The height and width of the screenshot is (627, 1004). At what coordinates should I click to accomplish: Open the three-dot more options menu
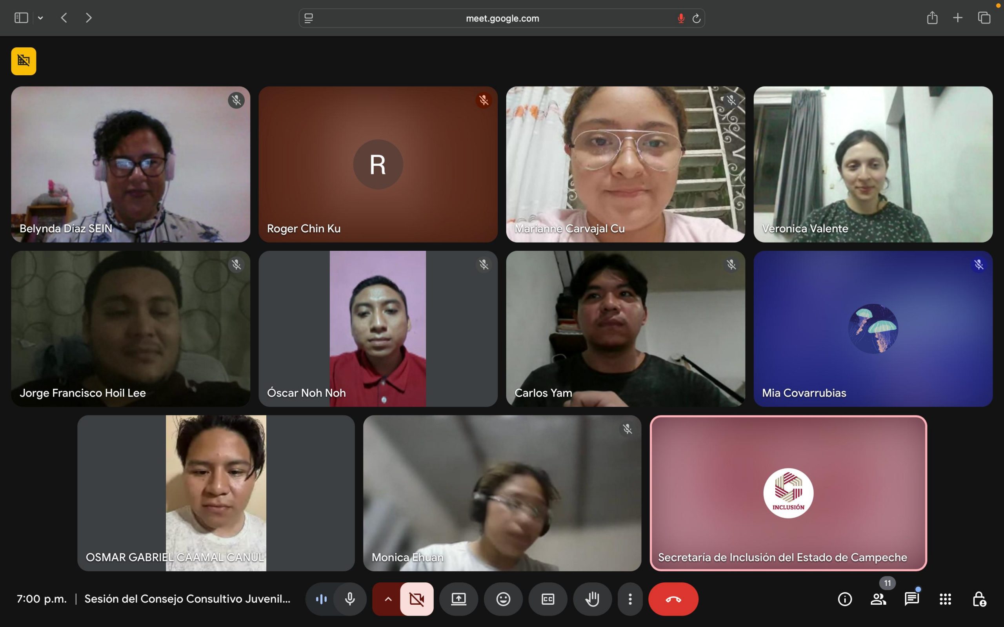click(x=630, y=599)
